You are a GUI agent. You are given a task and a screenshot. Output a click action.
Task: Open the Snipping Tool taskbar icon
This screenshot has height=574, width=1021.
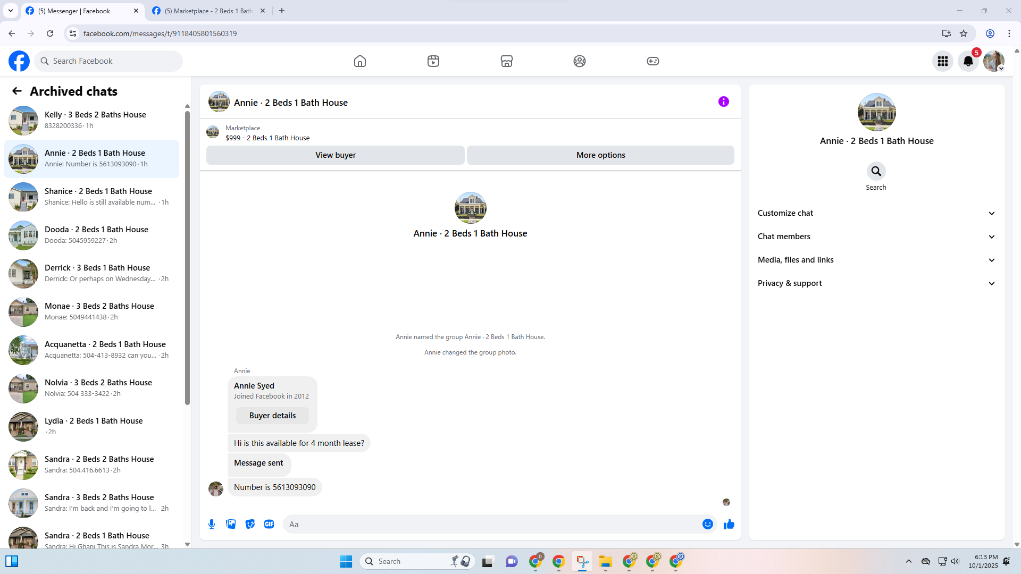[582, 562]
